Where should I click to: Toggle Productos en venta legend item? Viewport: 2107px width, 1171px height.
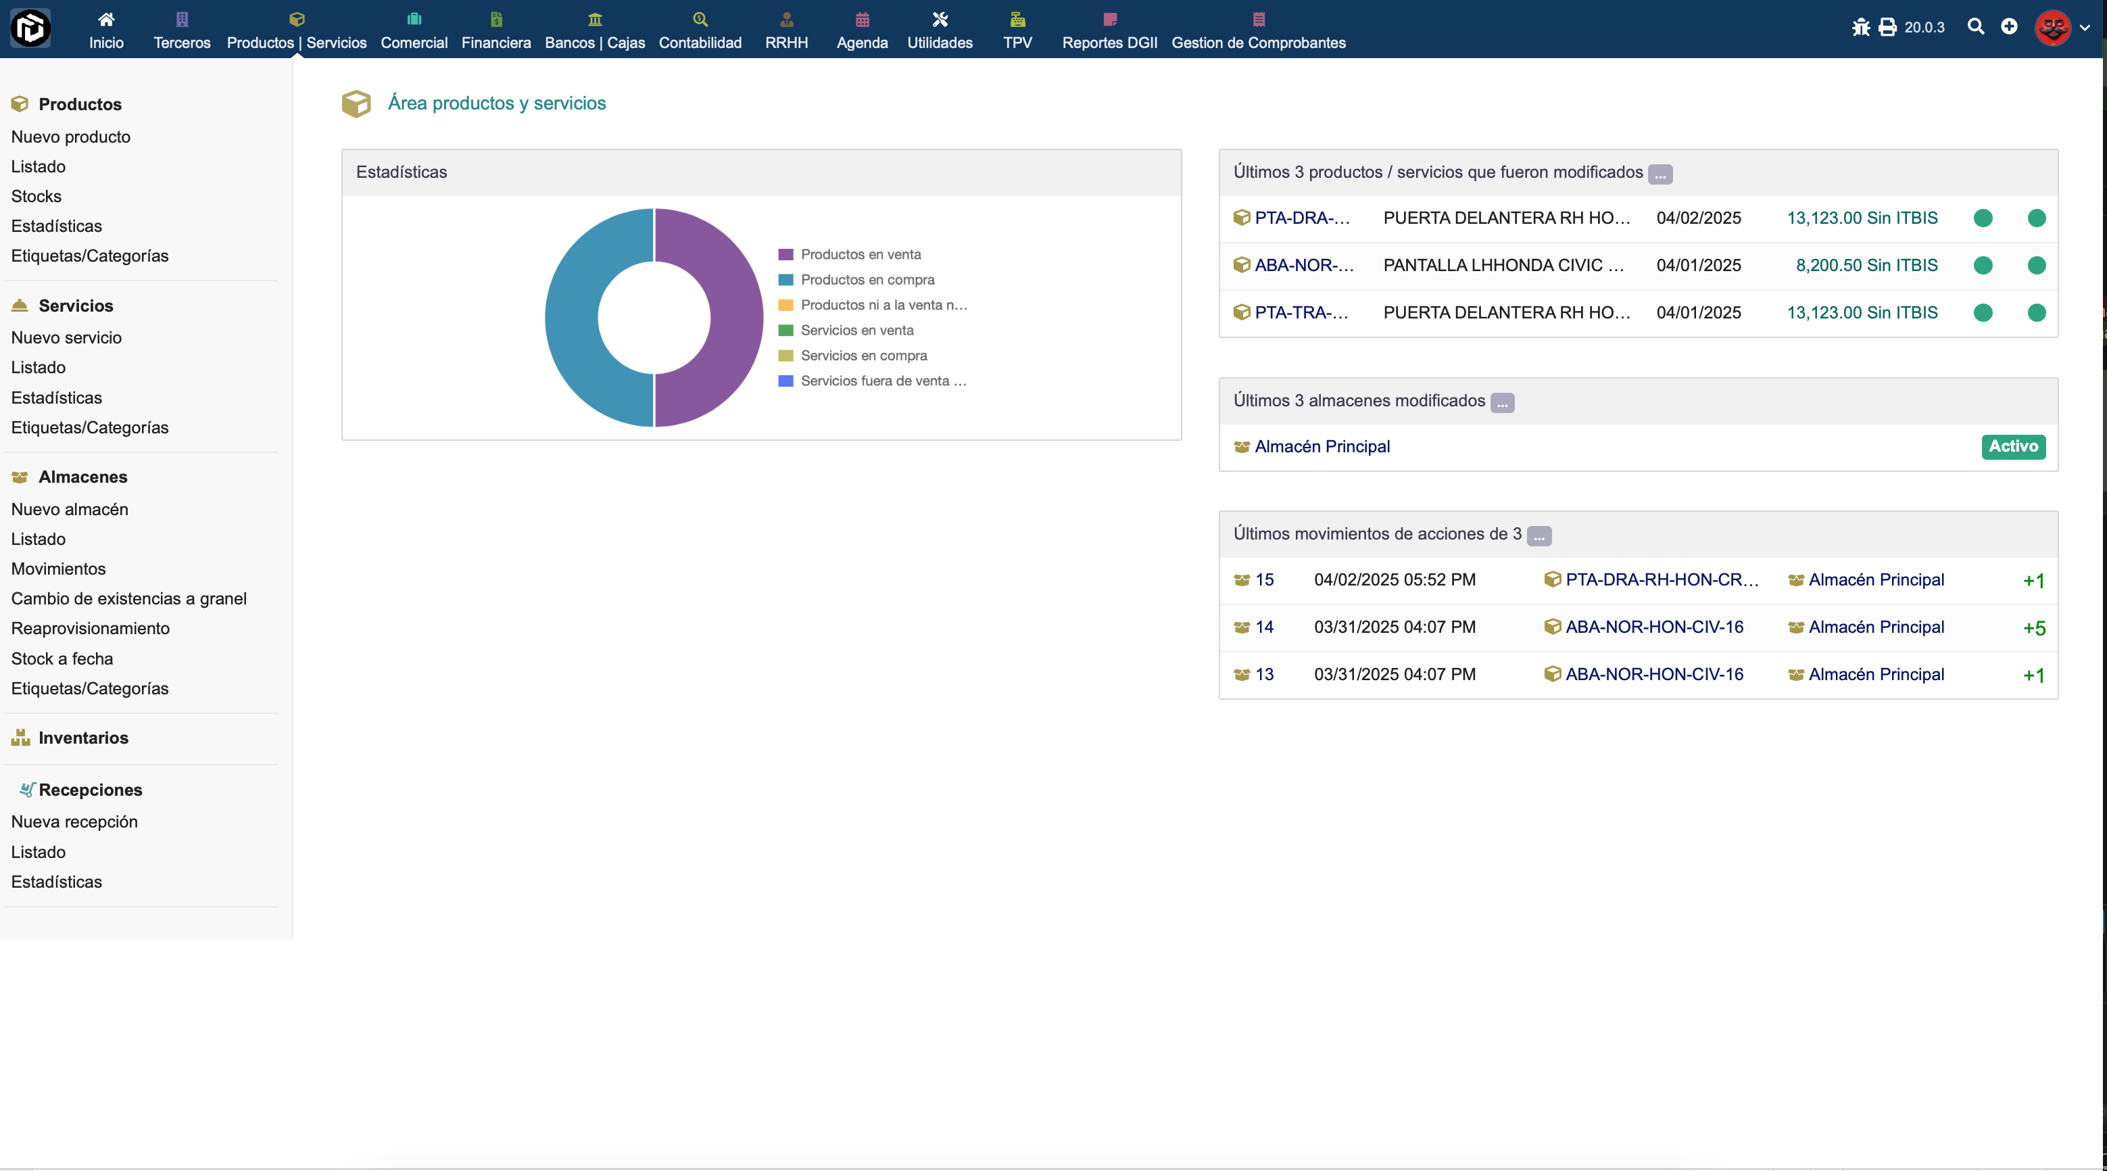point(860,254)
